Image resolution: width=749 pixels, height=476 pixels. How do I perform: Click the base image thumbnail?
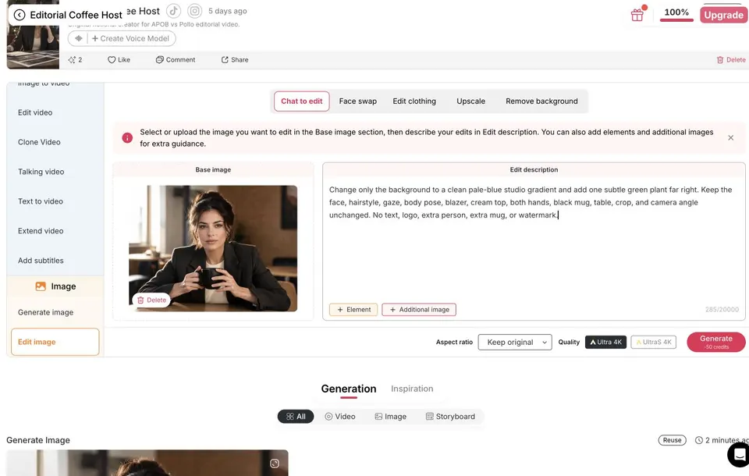(213, 248)
